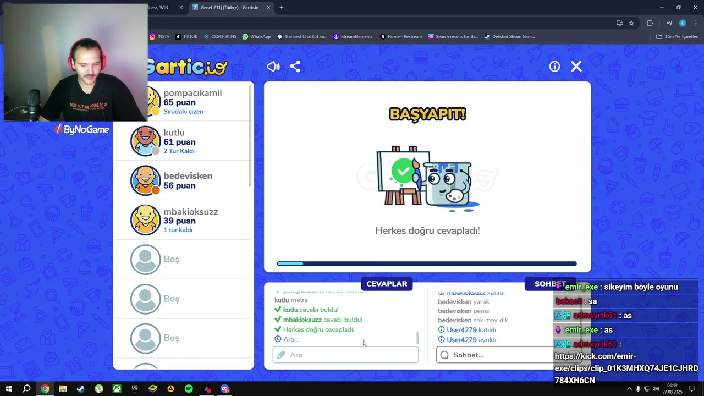Click the install app icon in address bar
The width and height of the screenshot is (704, 396).
[619, 23]
